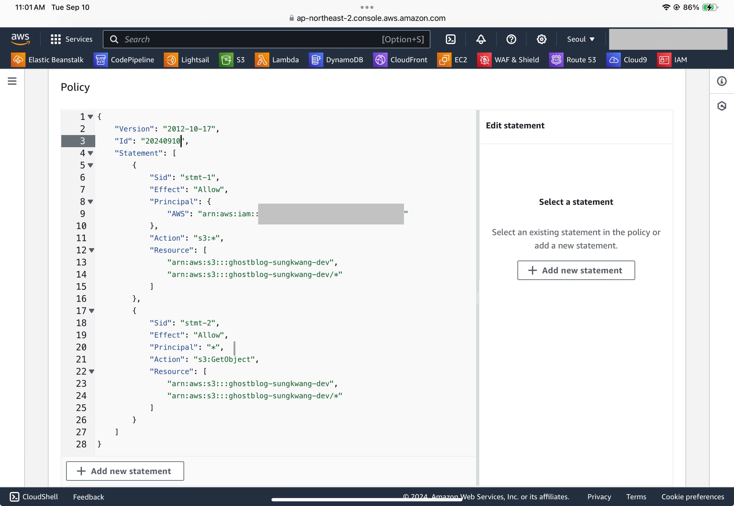Open Lightsail shortcut
The image size is (734, 506).
[186, 60]
